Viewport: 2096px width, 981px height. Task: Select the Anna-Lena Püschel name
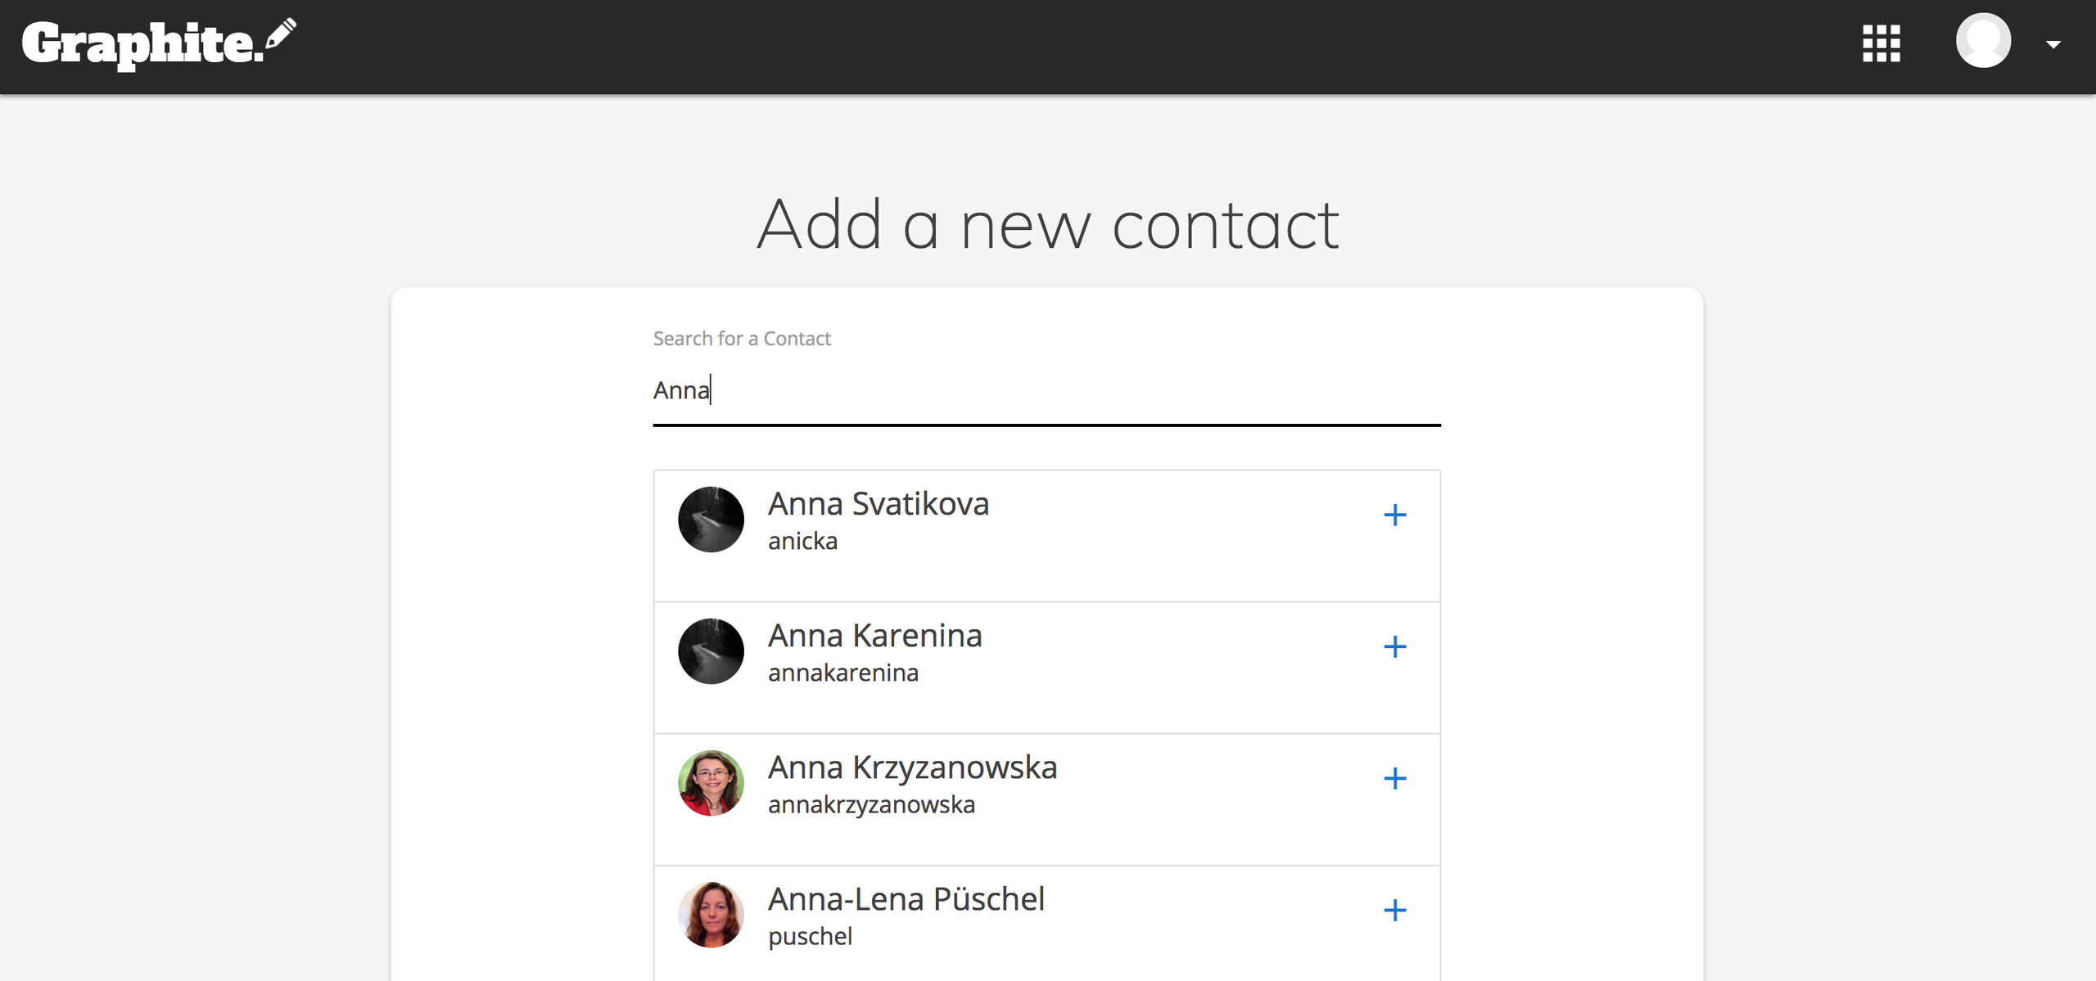pos(906,899)
